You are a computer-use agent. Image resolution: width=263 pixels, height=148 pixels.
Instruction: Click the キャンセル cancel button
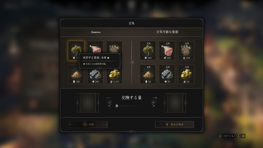[x=174, y=124]
